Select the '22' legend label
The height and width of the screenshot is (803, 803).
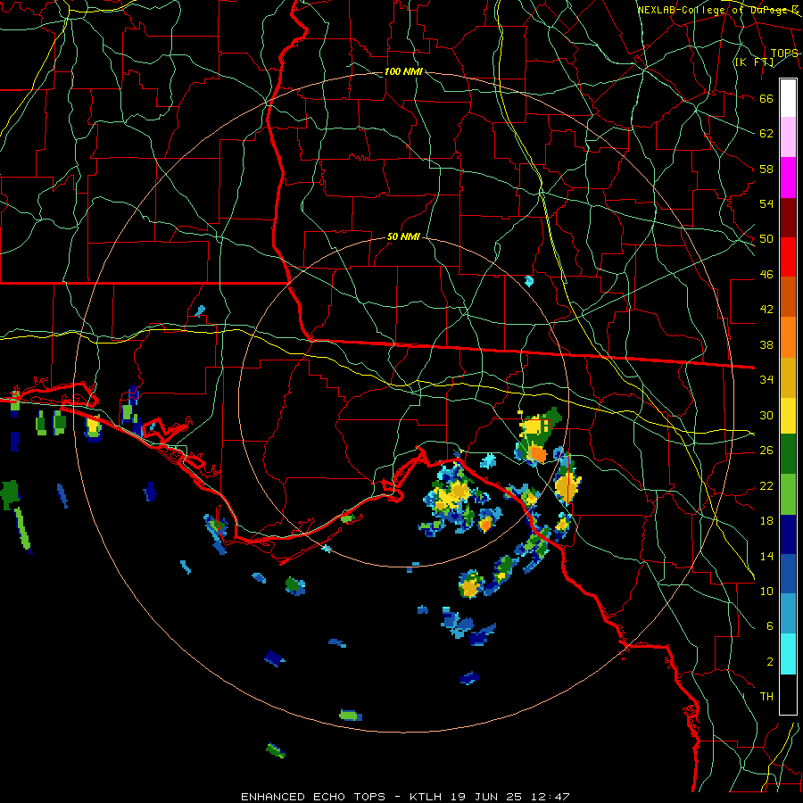pos(766,485)
